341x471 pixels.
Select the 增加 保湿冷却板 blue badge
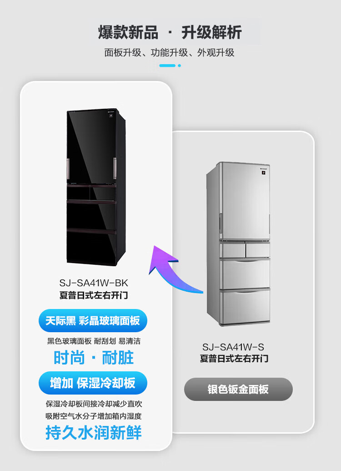pyautogui.click(x=93, y=383)
